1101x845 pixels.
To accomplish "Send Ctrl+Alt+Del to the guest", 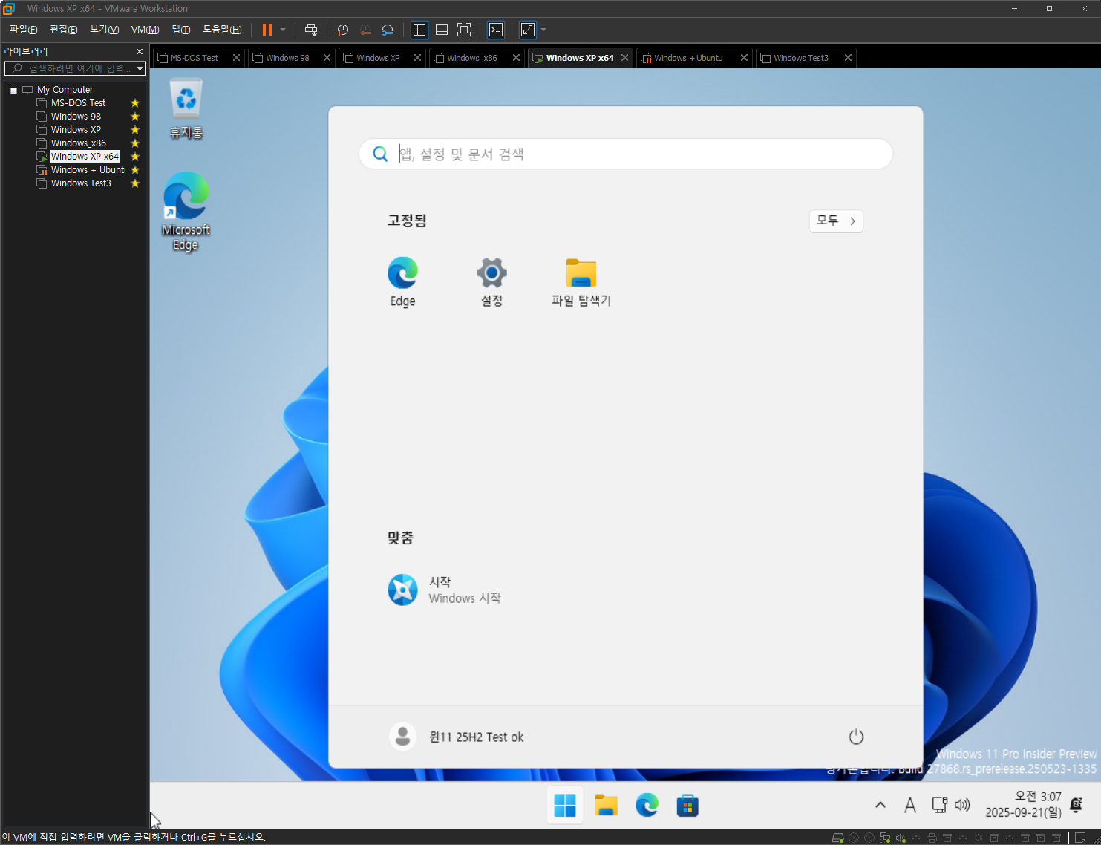I will [x=311, y=30].
